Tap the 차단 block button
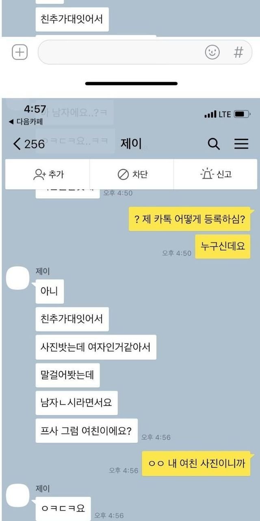260x521 pixels. pyautogui.click(x=132, y=174)
